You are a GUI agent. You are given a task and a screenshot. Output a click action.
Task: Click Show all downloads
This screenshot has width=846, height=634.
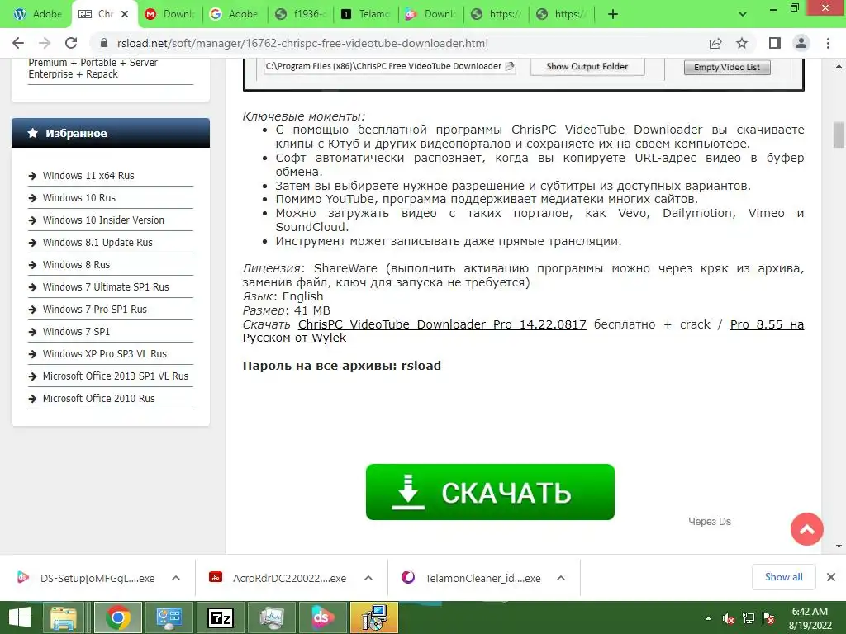point(783,577)
